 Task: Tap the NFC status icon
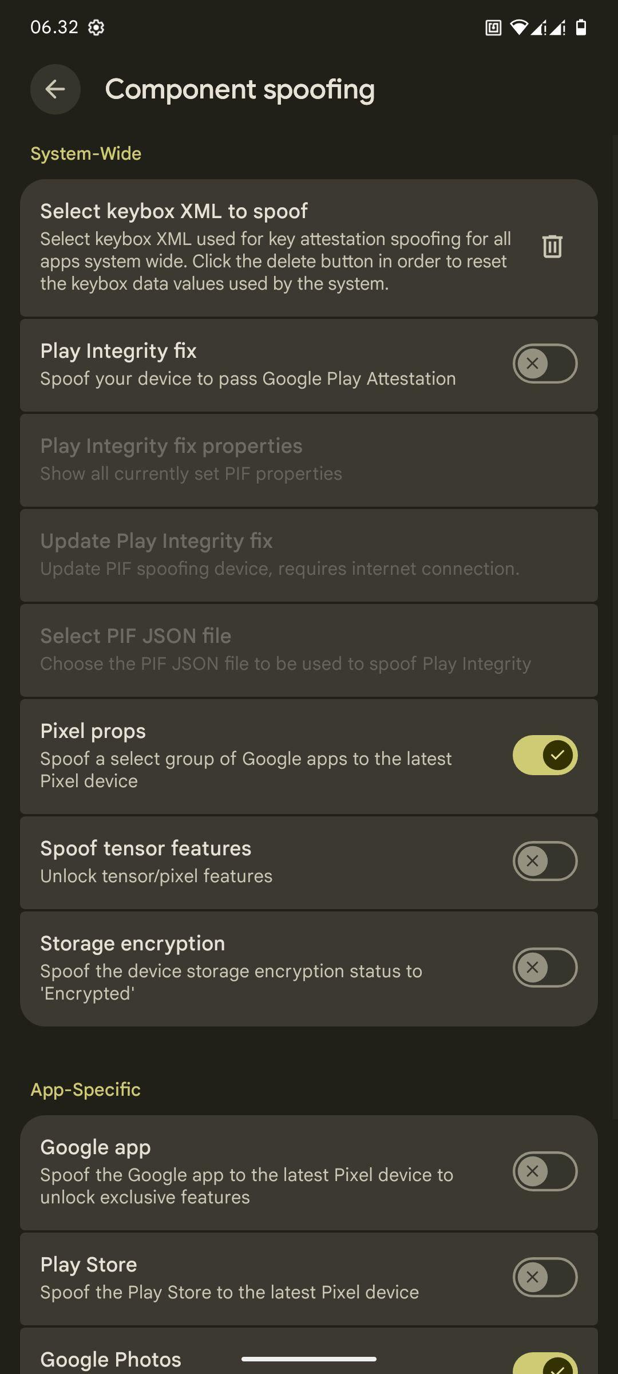[493, 27]
